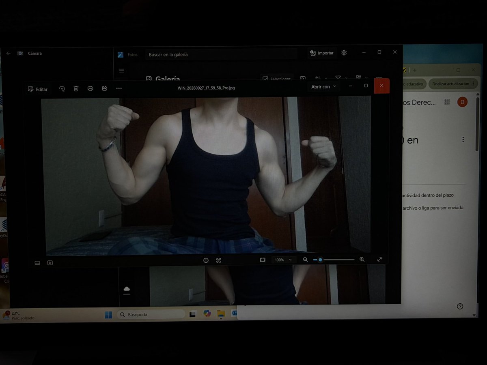Click the Editar button in photo viewer
Screen dimensions: 487x365
(38, 89)
